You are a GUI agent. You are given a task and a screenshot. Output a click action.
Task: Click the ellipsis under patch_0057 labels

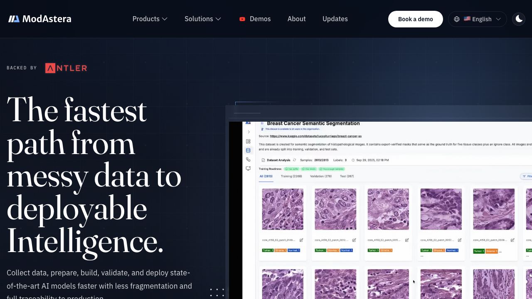tap(422, 256)
